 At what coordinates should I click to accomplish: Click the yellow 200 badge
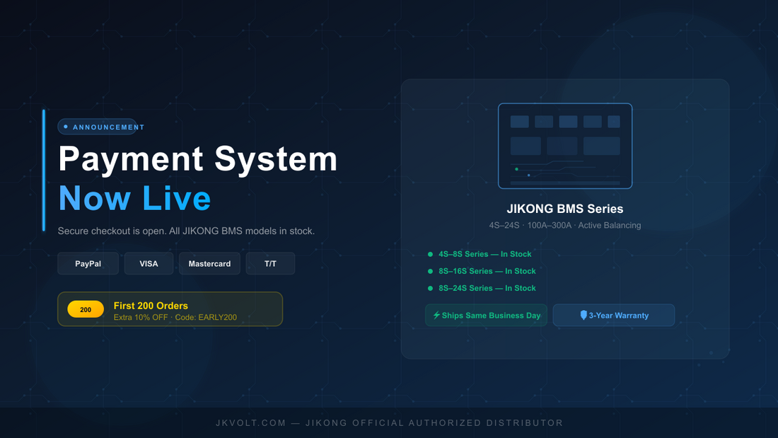pos(86,309)
